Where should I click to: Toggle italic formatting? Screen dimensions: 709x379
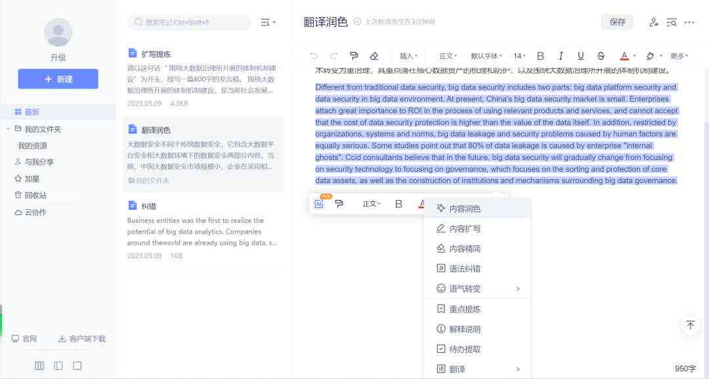(561, 56)
